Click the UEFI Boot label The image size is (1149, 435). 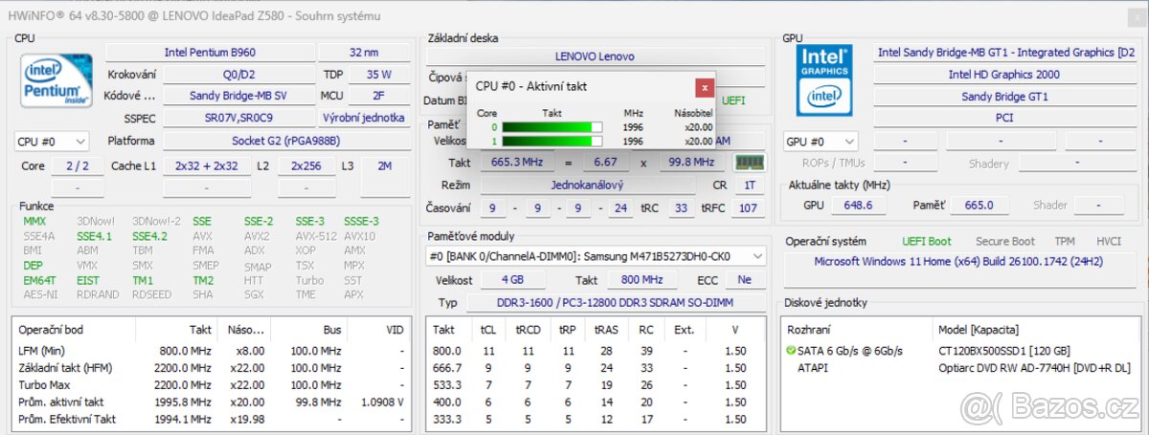tap(927, 242)
